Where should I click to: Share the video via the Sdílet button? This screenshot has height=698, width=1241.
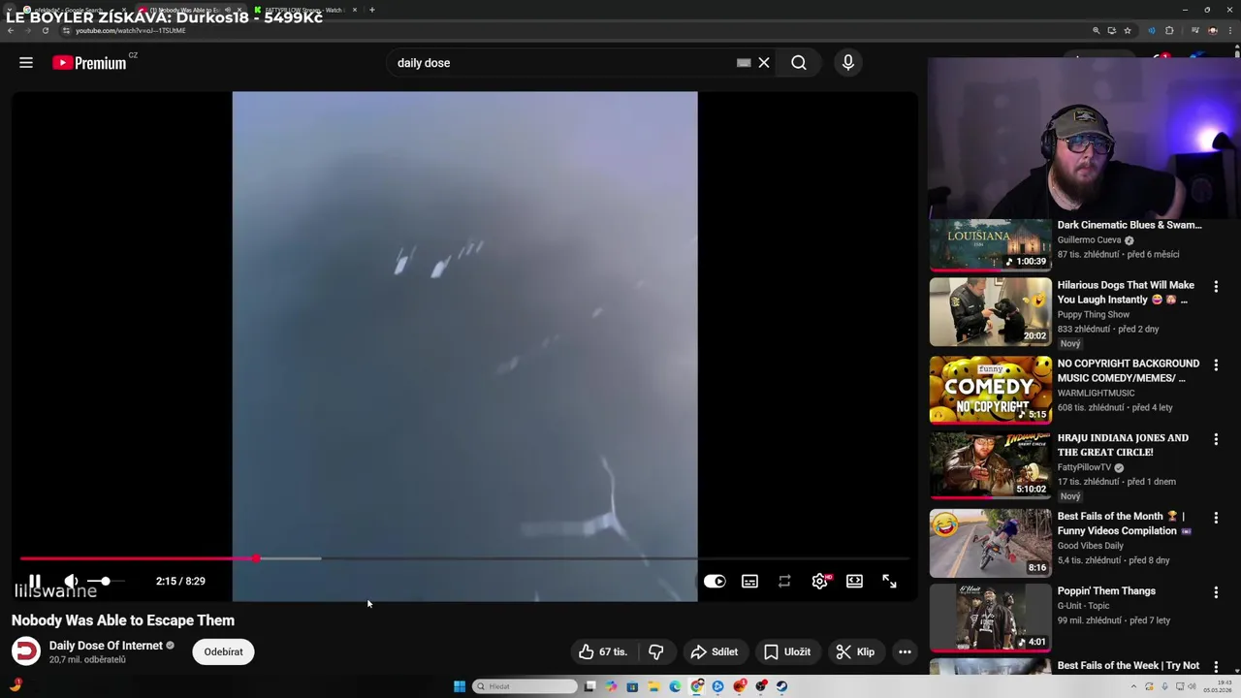click(x=714, y=651)
